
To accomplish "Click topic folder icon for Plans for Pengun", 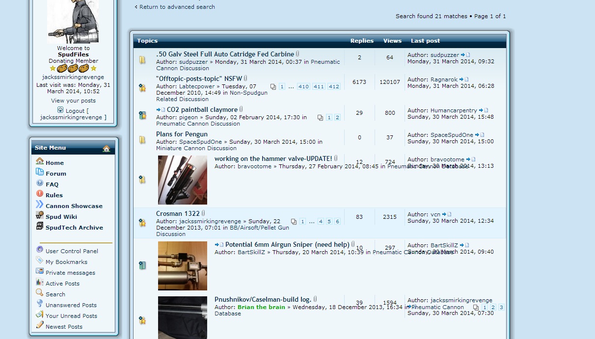I will (x=142, y=140).
